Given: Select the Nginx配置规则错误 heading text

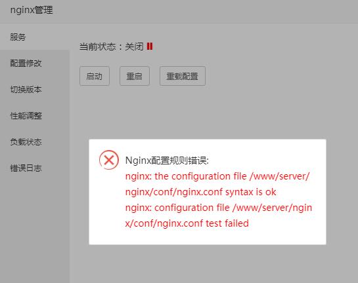Looking at the screenshot, I should (167, 160).
